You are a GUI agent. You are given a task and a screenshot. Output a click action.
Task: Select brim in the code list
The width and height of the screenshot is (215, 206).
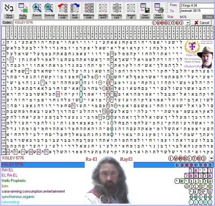coord(5,186)
